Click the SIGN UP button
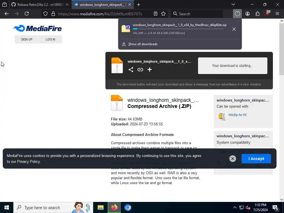This screenshot has height=213, width=284. click(x=27, y=39)
